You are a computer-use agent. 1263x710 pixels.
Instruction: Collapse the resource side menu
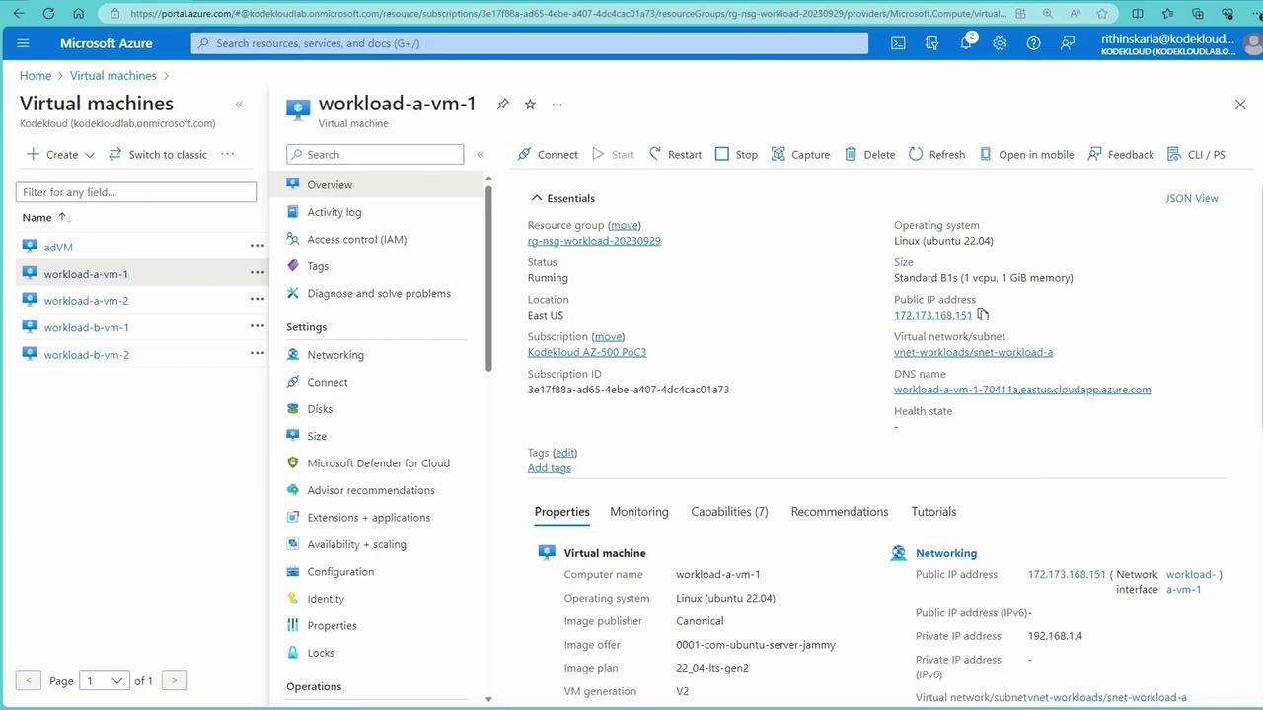click(481, 154)
